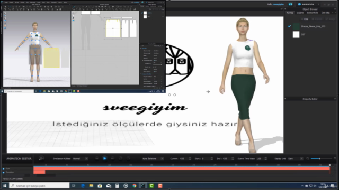The height and width of the screenshot is (190, 339).
Task: Click the Version text in status bar
Action: point(13,179)
